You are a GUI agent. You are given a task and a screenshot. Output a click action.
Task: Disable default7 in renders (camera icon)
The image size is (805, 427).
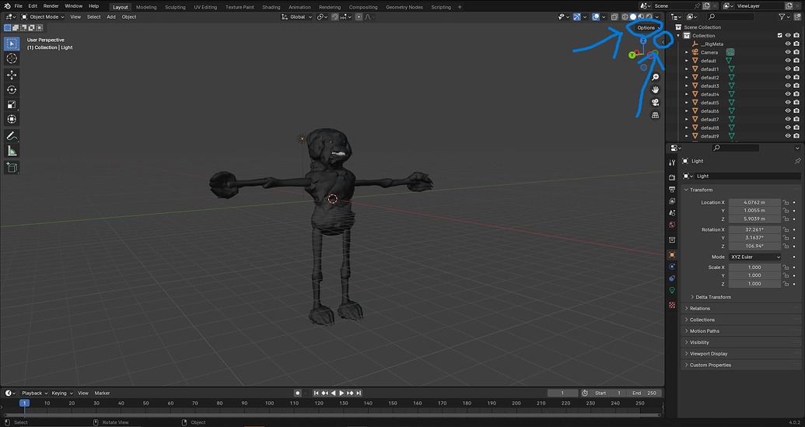coord(796,119)
